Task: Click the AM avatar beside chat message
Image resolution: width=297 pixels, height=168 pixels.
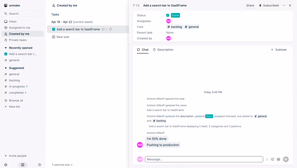Action: tap(140, 145)
